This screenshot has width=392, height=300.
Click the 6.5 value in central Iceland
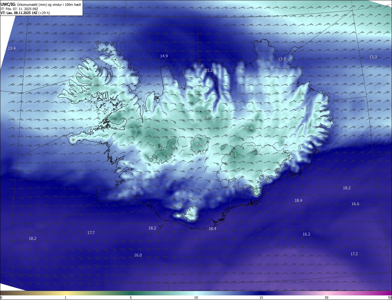[x=205, y=117]
